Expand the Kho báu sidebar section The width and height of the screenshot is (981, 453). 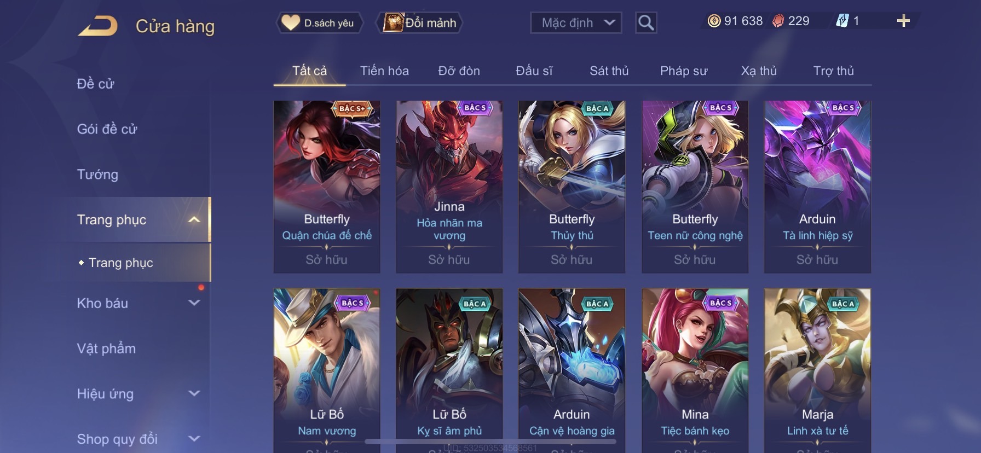coord(194,303)
